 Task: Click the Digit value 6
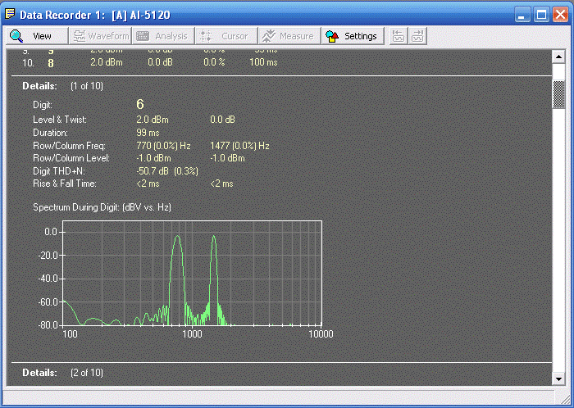pyautogui.click(x=140, y=105)
